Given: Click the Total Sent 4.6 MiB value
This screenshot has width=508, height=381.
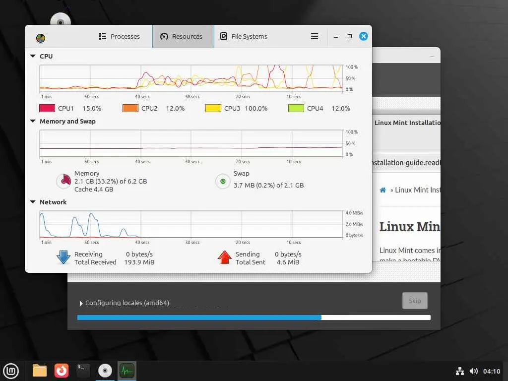Looking at the screenshot, I should coord(288,262).
